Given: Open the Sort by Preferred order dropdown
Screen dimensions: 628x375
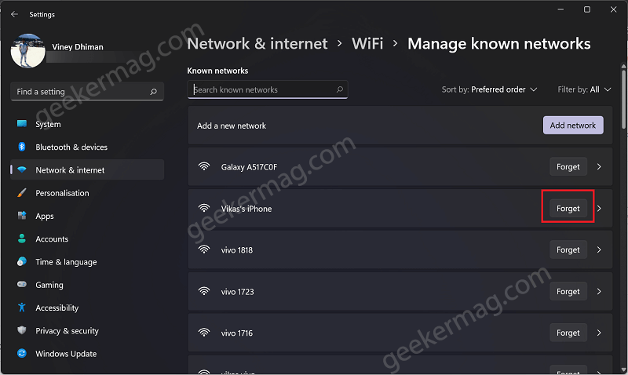Looking at the screenshot, I should point(489,89).
